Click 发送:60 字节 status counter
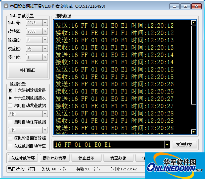205x179 pixels. coord(54,169)
